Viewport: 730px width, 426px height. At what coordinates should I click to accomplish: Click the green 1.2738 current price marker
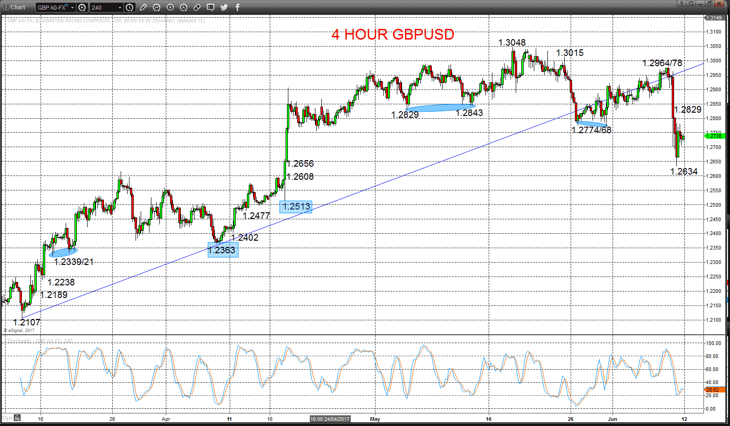click(715, 135)
